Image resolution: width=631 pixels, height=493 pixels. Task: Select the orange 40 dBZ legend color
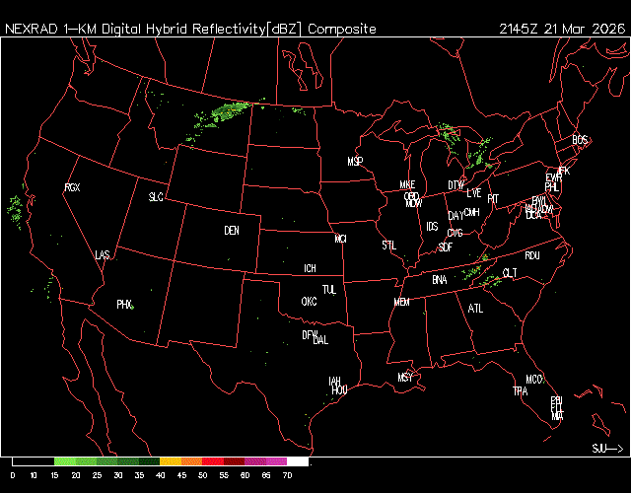tap(170, 461)
